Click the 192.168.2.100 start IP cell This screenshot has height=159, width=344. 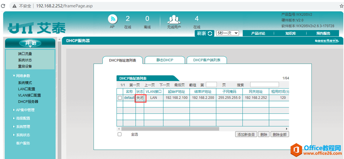(176, 98)
